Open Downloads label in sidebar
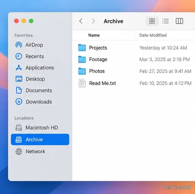Image resolution: width=195 pixels, height=194 pixels. [x=39, y=102]
